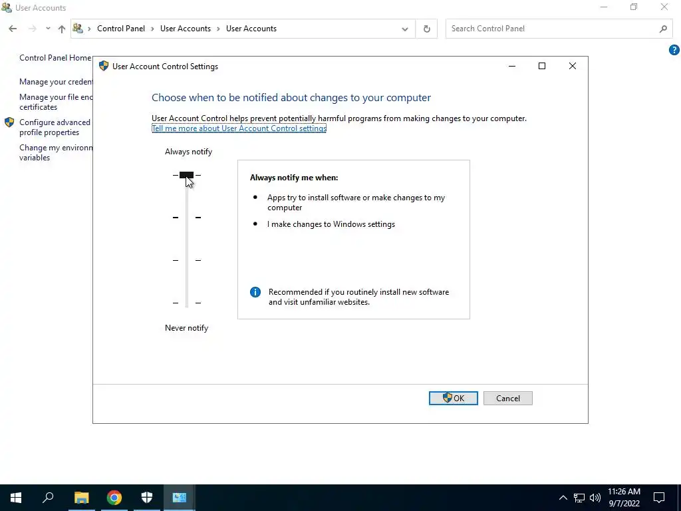Image resolution: width=681 pixels, height=511 pixels.
Task: Open Windows Security from taskbar
Action: (x=147, y=498)
